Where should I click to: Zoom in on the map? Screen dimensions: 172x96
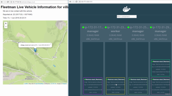(x=6, y=23)
